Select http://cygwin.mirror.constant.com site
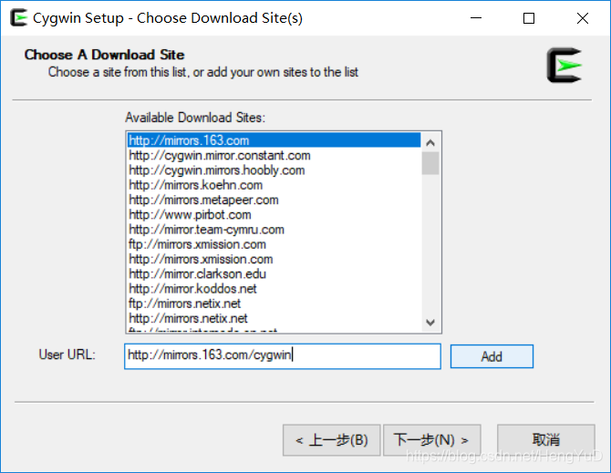This screenshot has width=611, height=473. click(x=274, y=155)
